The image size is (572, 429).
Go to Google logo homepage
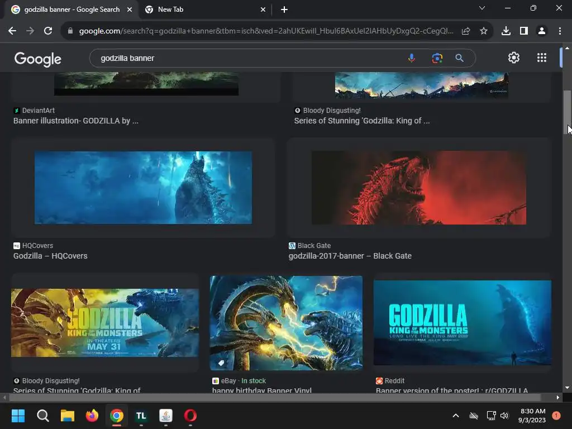pos(37,59)
